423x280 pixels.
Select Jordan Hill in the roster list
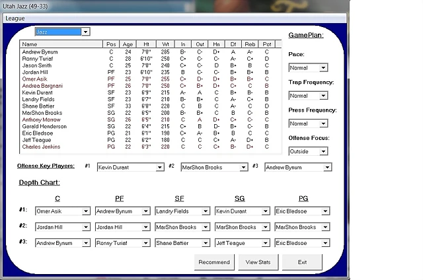coord(151,72)
